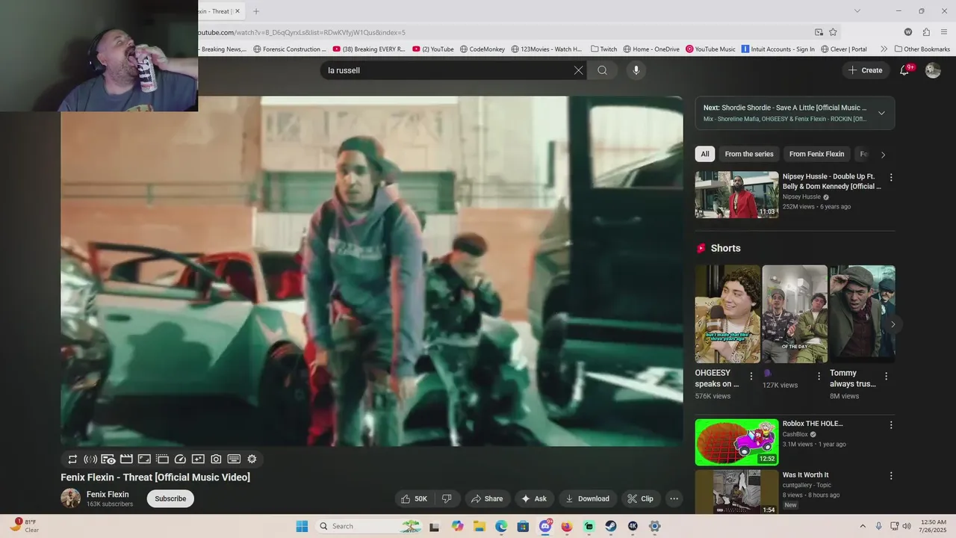956x538 pixels.
Task: Open options for 'Was It Worth It'
Action: [890, 476]
